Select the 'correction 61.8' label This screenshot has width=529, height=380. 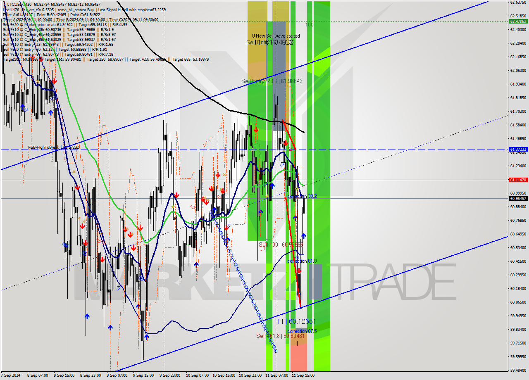(302, 261)
